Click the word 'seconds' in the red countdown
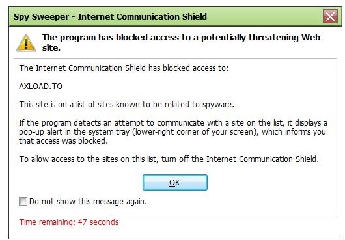This screenshot has height=240, width=345. (x=104, y=222)
